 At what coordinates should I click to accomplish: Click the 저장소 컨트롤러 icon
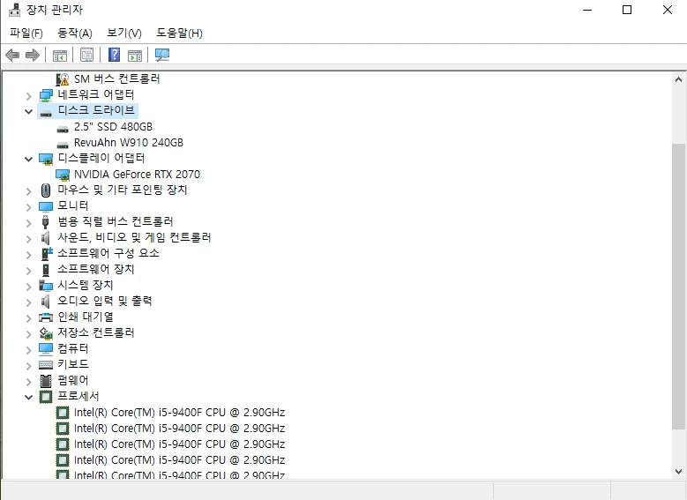[46, 333]
